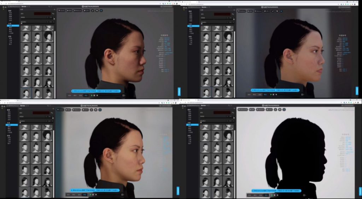362x199 pixels.
Task: Click METAHUMAN logo in top-right window
Action: click(x=270, y=7)
